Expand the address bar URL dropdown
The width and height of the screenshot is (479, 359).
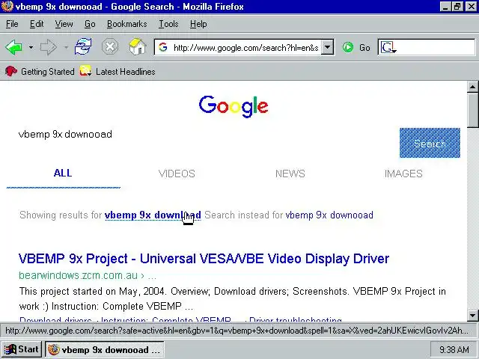(327, 47)
